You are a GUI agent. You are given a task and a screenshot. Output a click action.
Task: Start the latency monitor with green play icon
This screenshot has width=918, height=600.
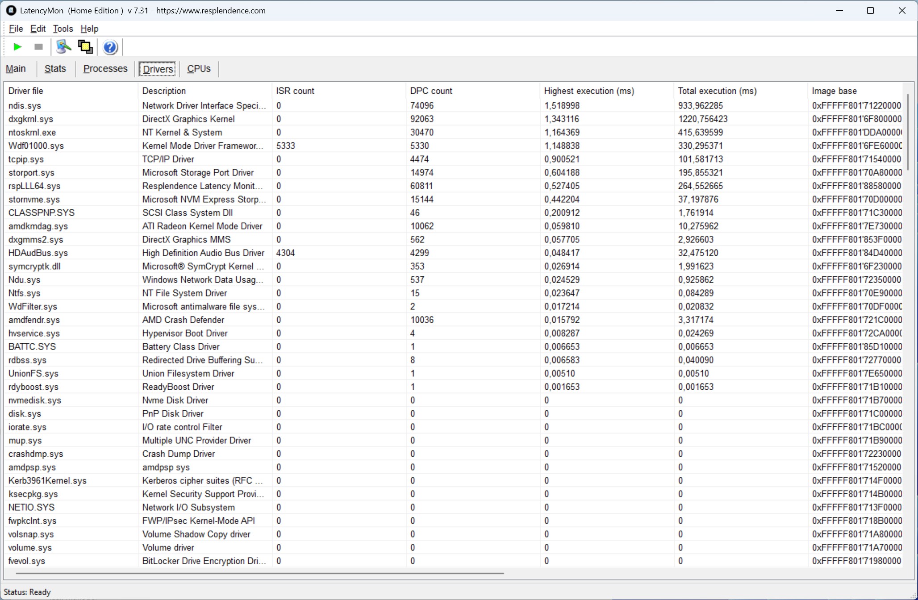click(x=17, y=47)
